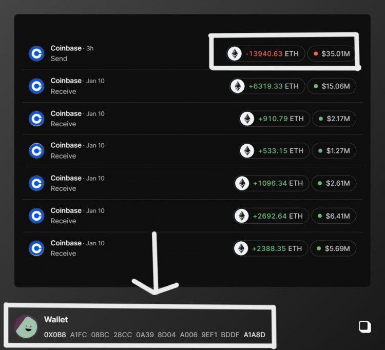Click Ethereum icon beside +6319.33 ETH

(238, 86)
